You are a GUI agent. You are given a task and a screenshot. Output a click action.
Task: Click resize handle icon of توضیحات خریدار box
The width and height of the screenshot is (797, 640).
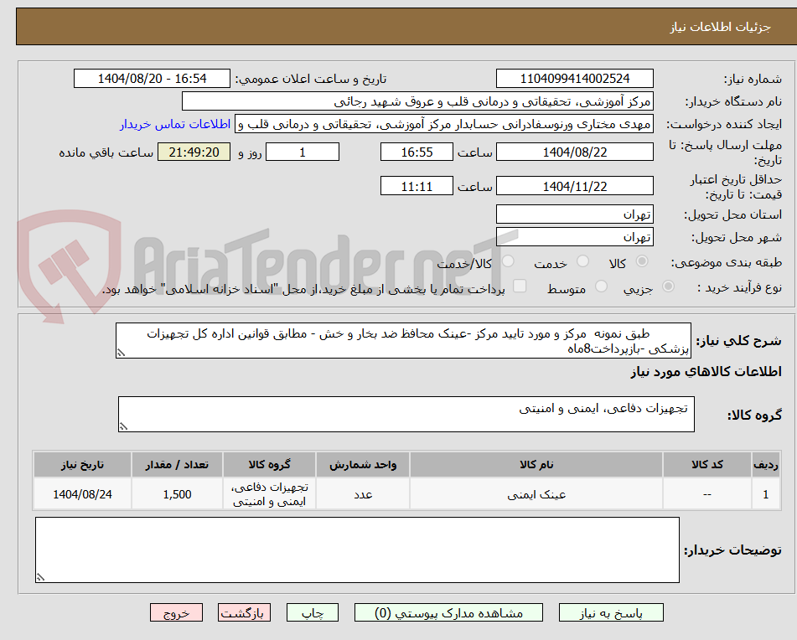[39, 576]
